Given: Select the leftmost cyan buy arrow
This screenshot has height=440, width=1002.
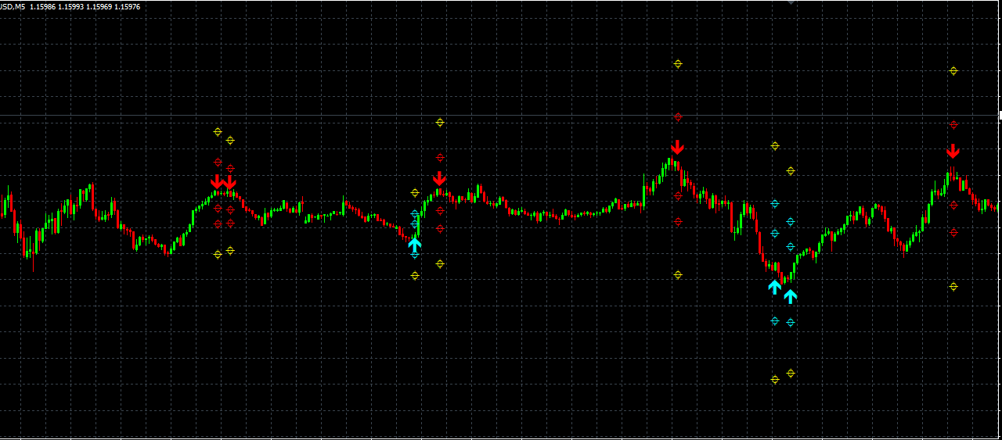Looking at the screenshot, I should (415, 245).
